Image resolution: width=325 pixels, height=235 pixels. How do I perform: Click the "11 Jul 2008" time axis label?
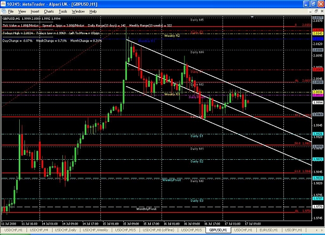[x=8, y=224]
